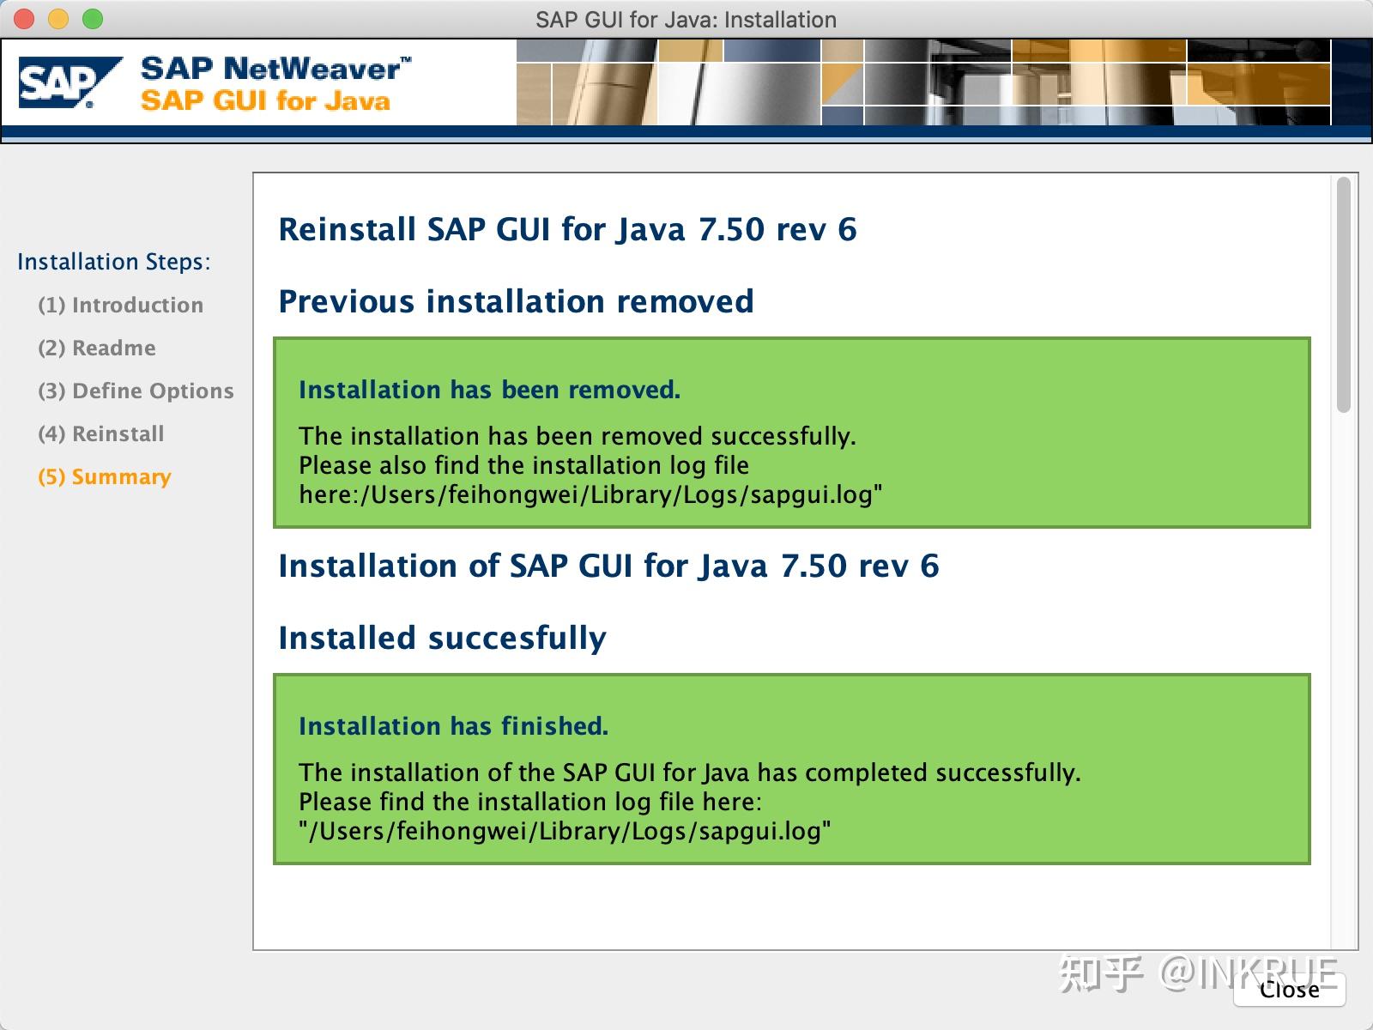Screen dimensions: 1373x1030
Task: Click 'Installation has been removed.' text
Action: pyautogui.click(x=489, y=390)
